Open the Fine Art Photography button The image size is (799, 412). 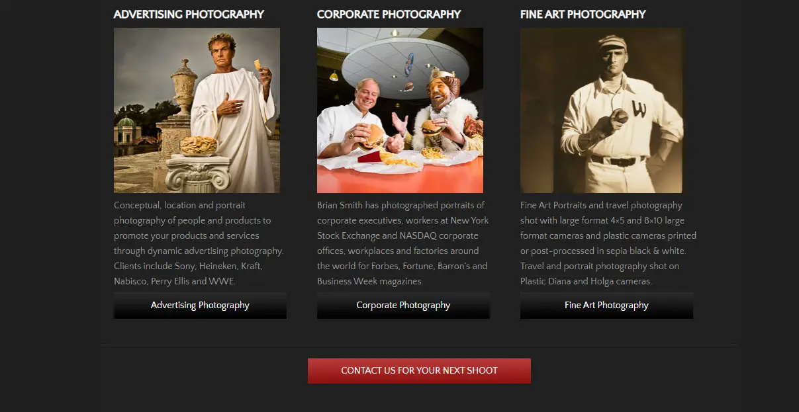(x=606, y=306)
